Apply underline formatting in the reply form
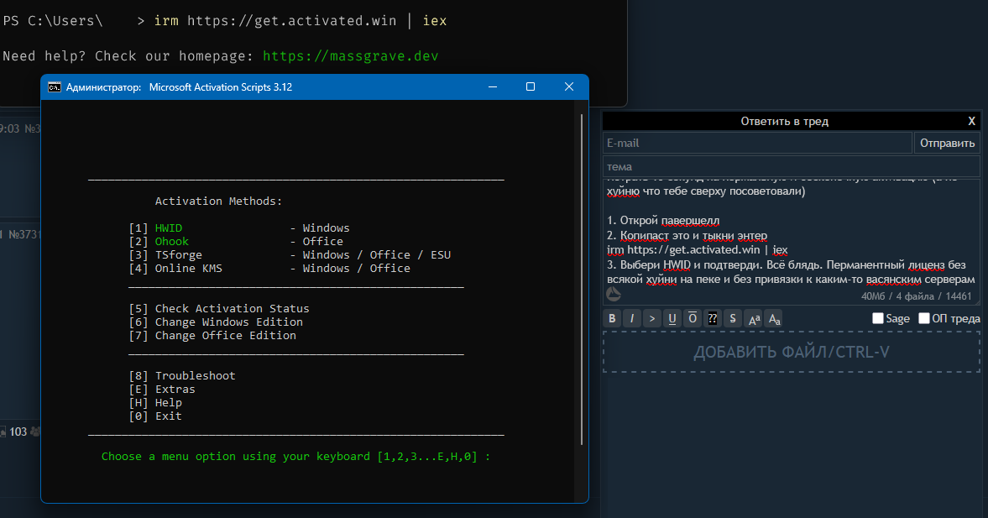This screenshot has height=518, width=988. point(672,318)
